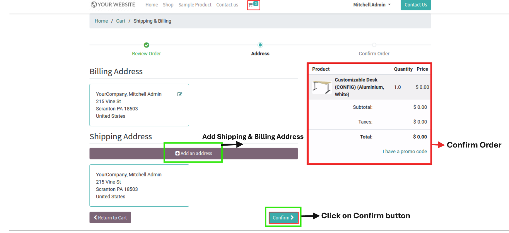The height and width of the screenshot is (233, 509).
Task: Select the shipping address card
Action: click(139, 186)
